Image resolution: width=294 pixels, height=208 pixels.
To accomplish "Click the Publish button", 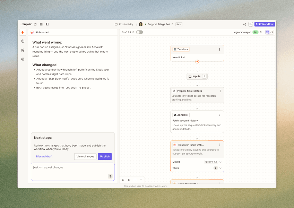I will pos(105,156).
